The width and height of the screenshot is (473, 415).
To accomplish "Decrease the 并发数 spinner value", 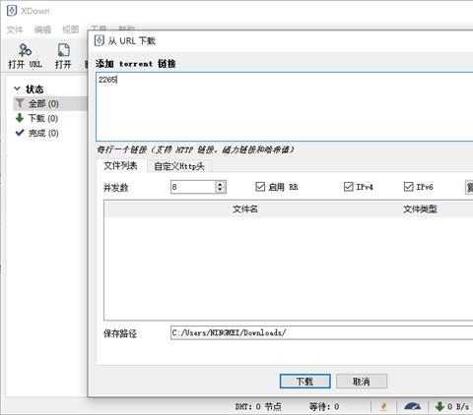I will [220, 190].
